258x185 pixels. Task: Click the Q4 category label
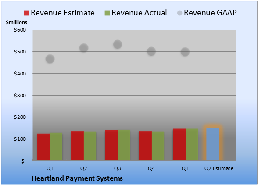pyautogui.click(x=151, y=168)
